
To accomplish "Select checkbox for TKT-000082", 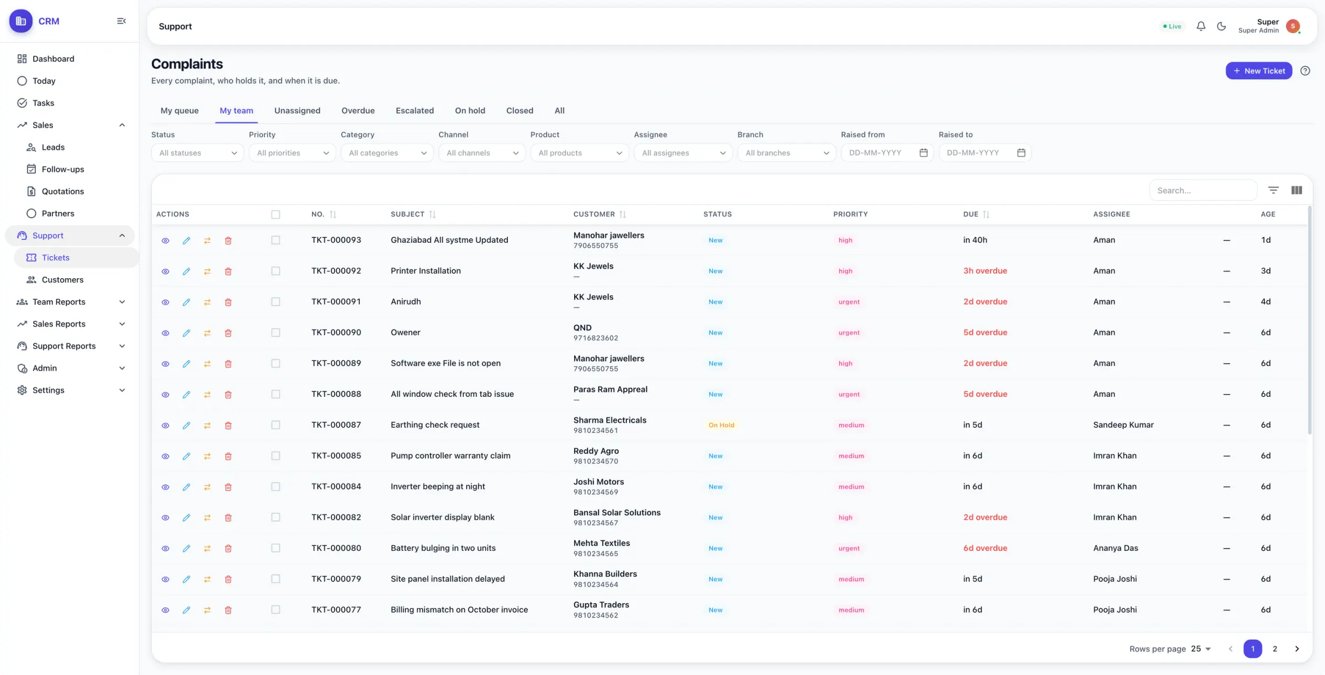I will (275, 517).
